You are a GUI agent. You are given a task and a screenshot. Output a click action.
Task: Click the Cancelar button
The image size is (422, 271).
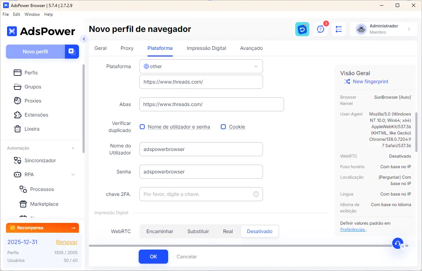187,257
